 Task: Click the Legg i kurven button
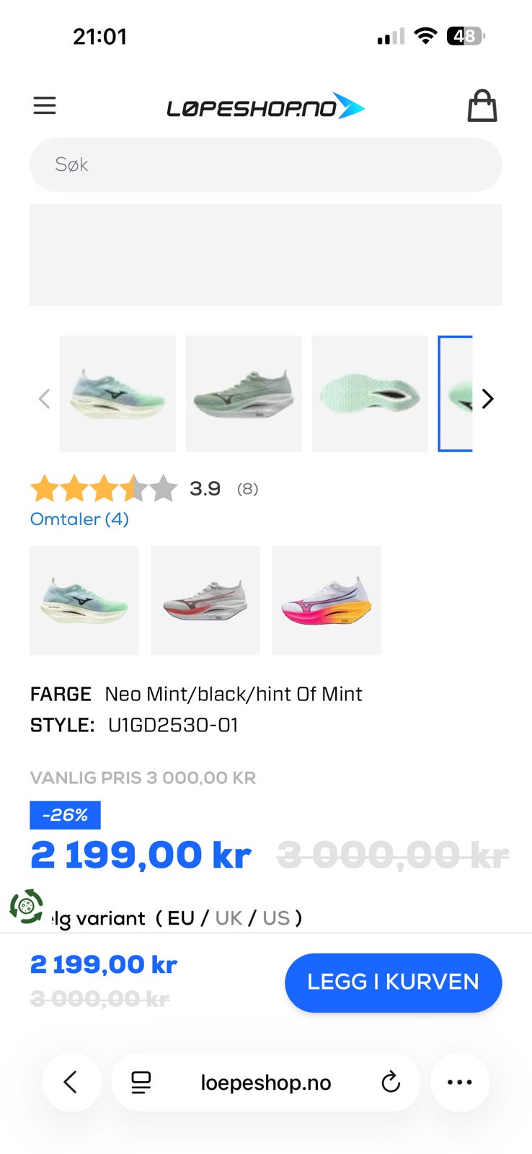coord(393,982)
